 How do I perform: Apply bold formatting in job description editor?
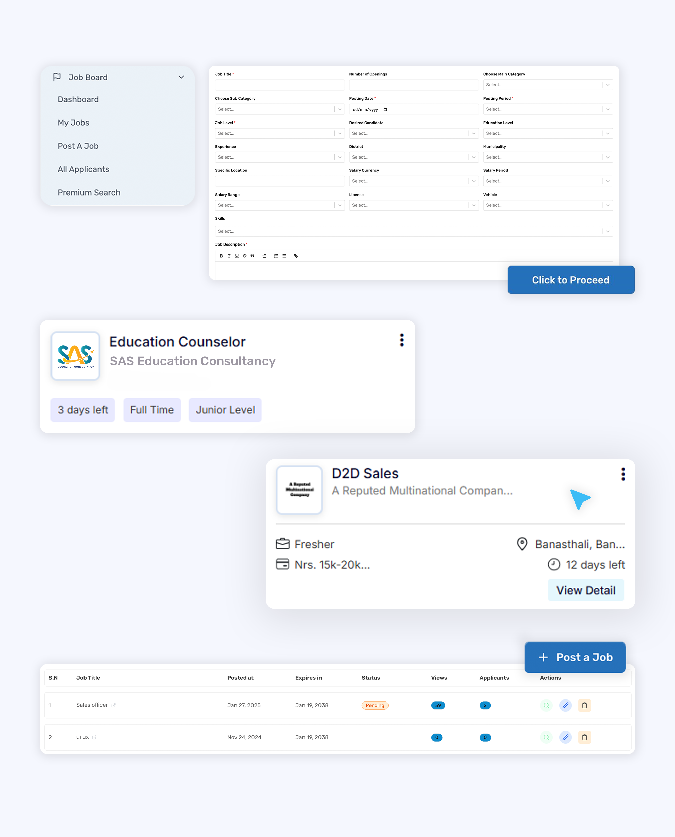(221, 256)
